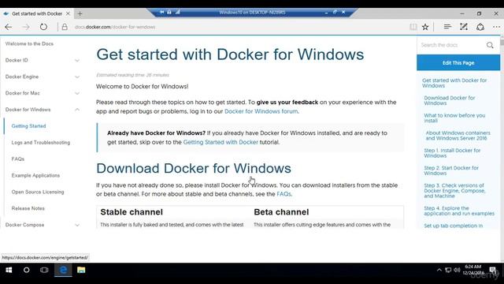Click the pin icon on remote session bar
504x284 pixels.
pyautogui.click(x=162, y=12)
